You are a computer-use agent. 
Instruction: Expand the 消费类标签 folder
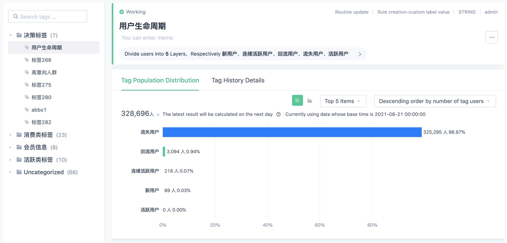pyautogui.click(x=10, y=135)
